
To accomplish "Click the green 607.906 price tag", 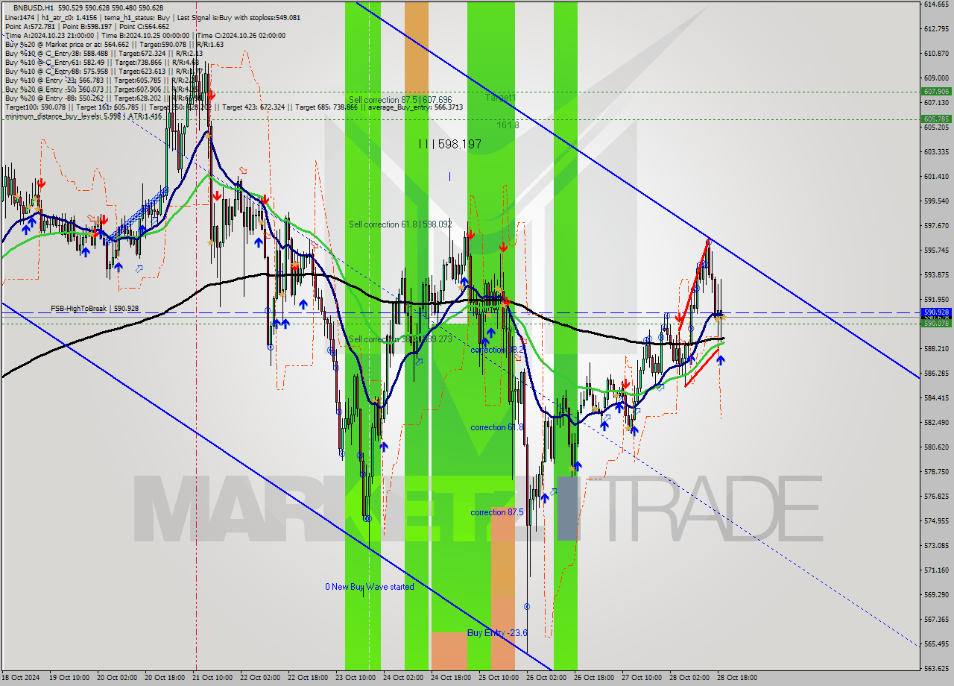I will click(936, 92).
